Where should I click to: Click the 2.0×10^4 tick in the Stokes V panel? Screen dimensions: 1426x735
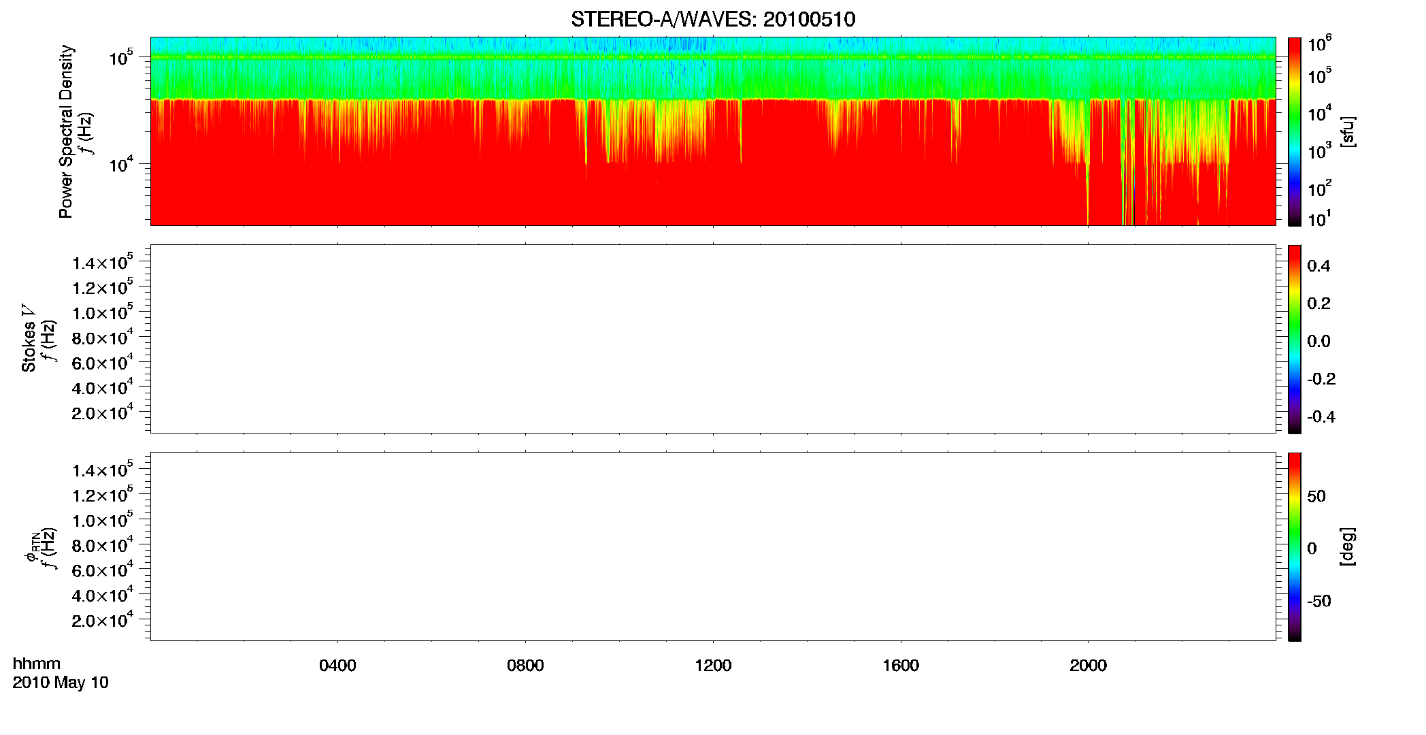pyautogui.click(x=102, y=413)
